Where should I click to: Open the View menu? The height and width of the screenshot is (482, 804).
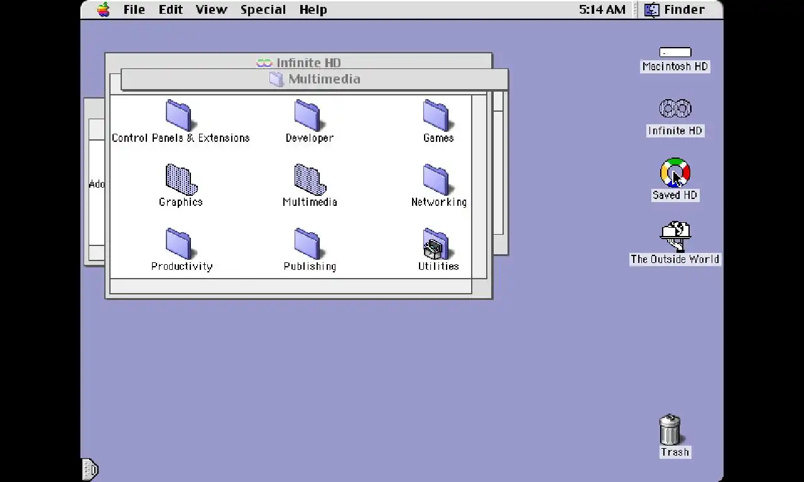[211, 9]
